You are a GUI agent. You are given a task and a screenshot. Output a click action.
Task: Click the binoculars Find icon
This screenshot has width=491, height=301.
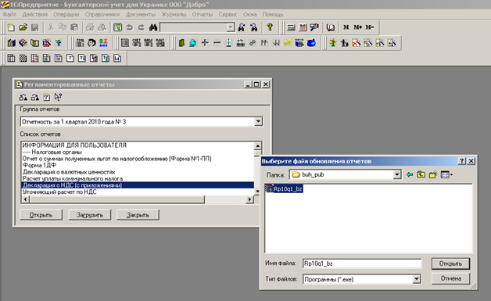point(153,27)
